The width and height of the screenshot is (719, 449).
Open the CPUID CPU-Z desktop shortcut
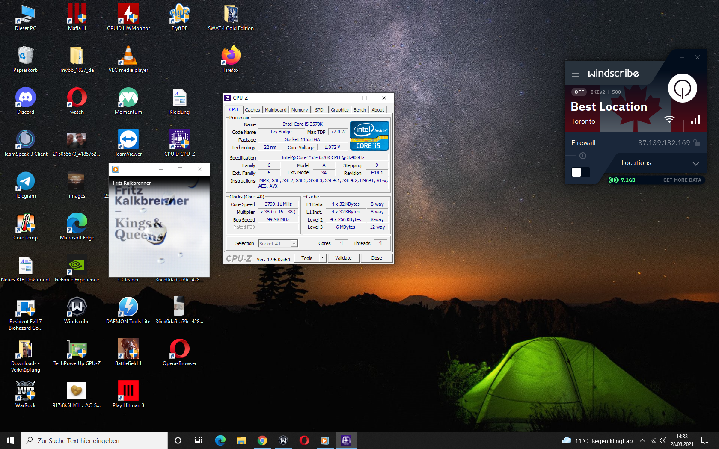(x=179, y=143)
